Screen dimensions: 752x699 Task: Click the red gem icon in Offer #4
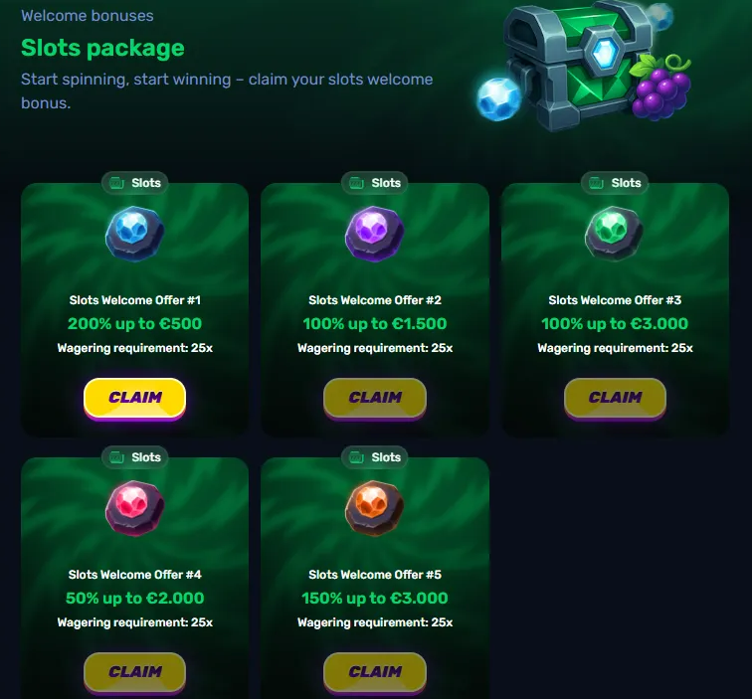point(134,508)
